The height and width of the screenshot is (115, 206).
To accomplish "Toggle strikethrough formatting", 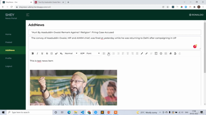I will pyautogui.click(x=47, y=53).
